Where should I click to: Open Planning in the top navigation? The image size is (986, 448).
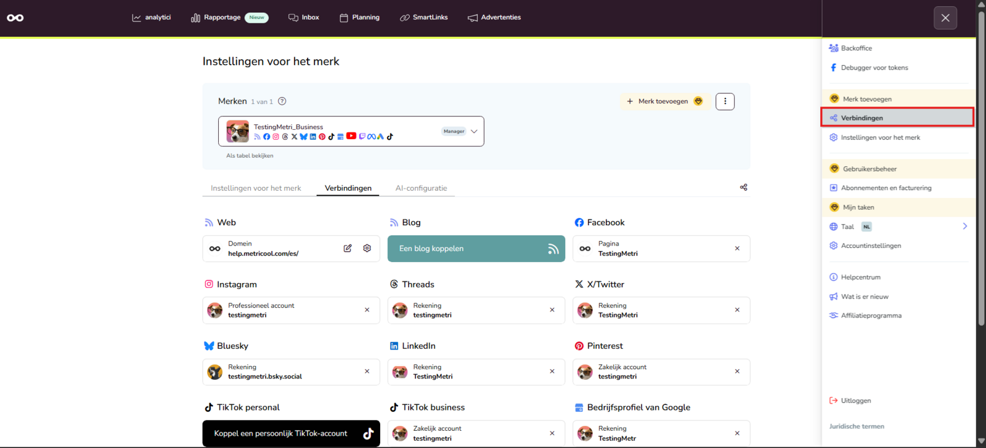pos(360,18)
